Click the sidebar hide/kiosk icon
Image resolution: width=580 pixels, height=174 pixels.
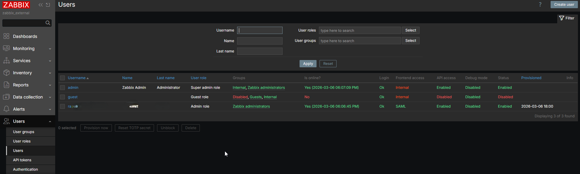point(48,5)
